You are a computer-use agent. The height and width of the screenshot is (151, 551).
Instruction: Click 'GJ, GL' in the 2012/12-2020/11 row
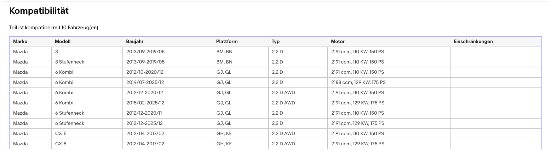[224, 113]
